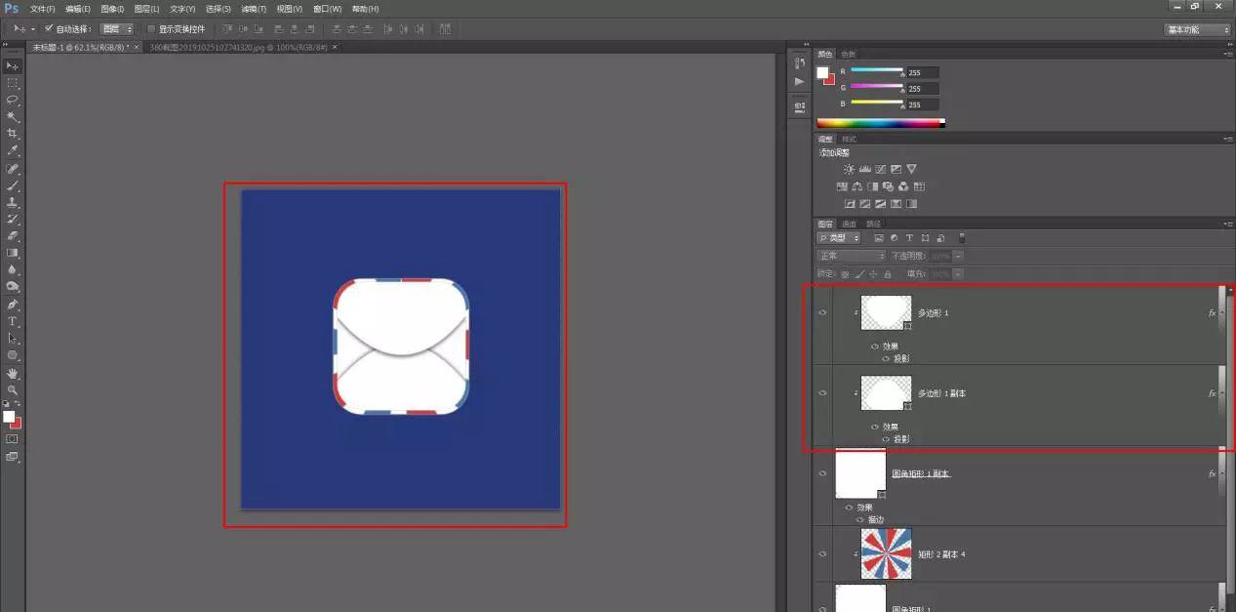Click the G value input field
Viewport: 1236px width, 612px height.
point(922,88)
